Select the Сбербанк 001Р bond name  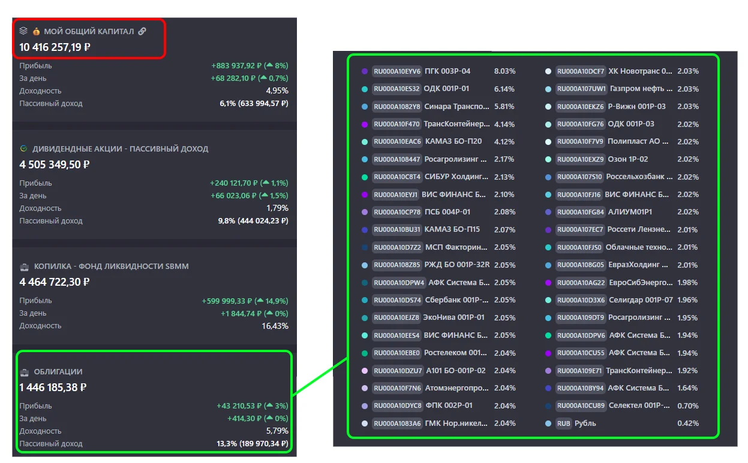click(456, 300)
